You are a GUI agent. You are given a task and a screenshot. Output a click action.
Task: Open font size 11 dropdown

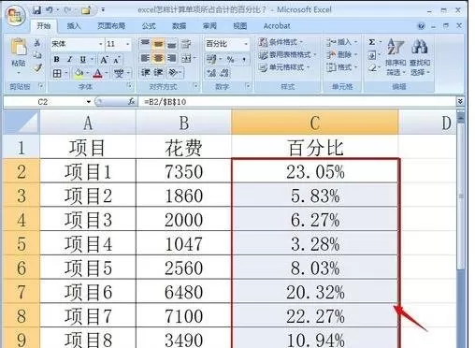coord(127,44)
